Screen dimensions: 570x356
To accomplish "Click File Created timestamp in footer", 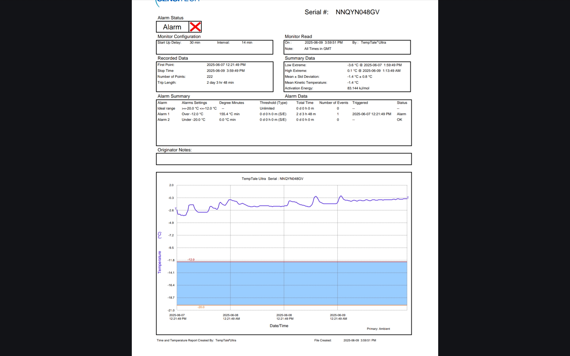I will pyautogui.click(x=360, y=340).
